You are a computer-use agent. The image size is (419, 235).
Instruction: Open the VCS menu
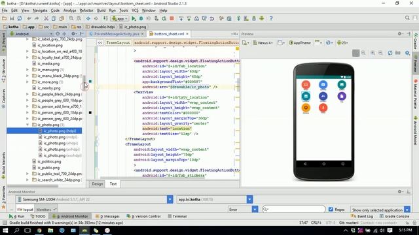pos(135,10)
